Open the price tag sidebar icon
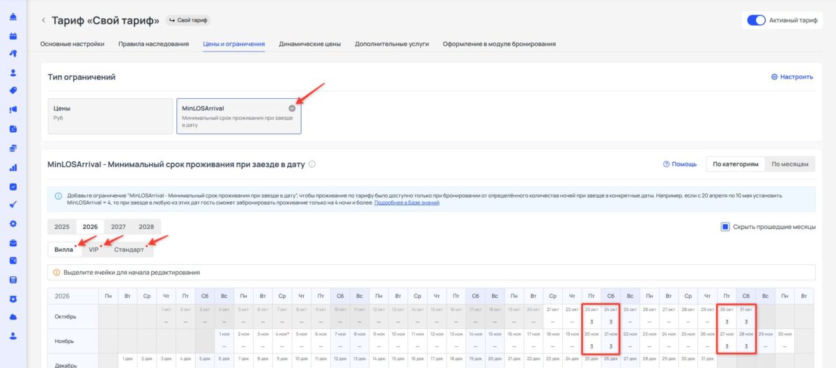Image resolution: width=836 pixels, height=368 pixels. pos(13,90)
